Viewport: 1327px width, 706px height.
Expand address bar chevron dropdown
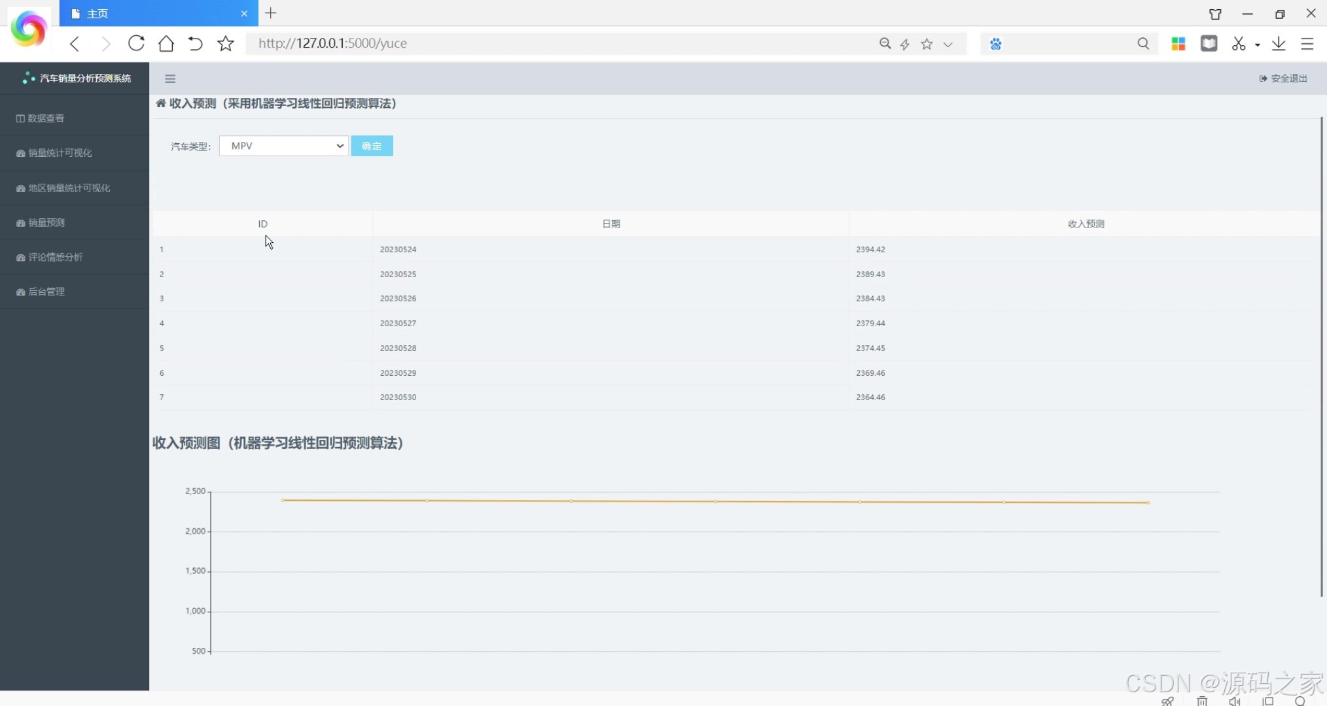click(948, 44)
